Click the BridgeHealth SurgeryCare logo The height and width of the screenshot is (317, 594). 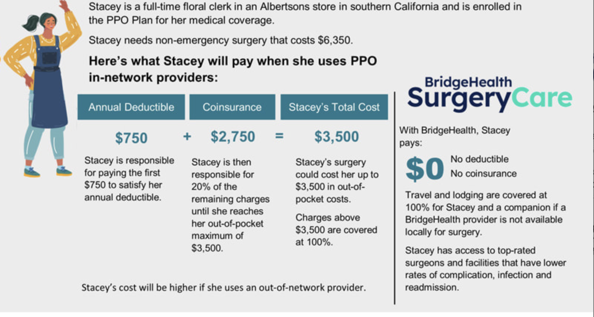(x=489, y=94)
